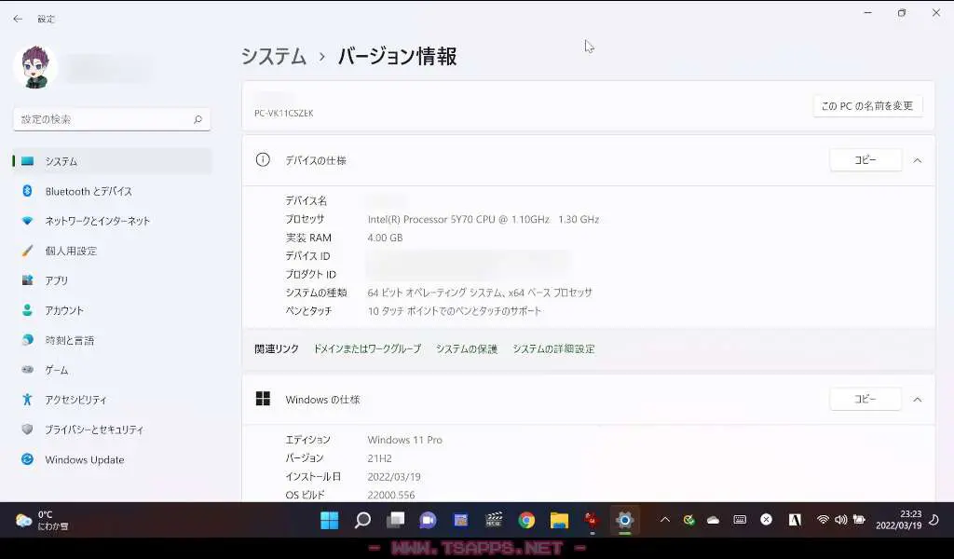The image size is (954, 559).
Task: Select the 個人用設定 paintbrush icon
Action: (x=29, y=251)
